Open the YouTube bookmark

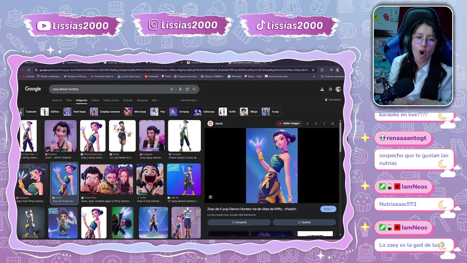click(28, 76)
